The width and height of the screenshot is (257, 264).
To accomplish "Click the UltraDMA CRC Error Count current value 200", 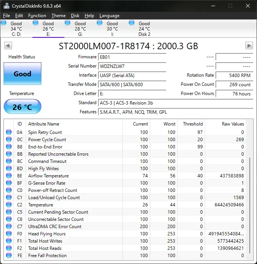I will coord(144,227).
